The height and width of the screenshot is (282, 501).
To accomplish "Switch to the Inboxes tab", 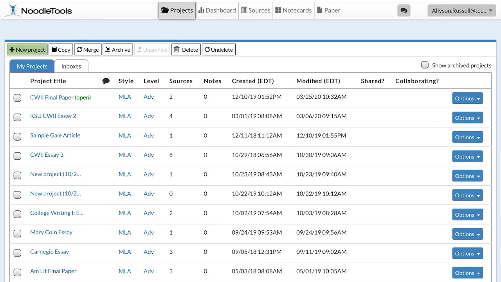I will coord(71,66).
